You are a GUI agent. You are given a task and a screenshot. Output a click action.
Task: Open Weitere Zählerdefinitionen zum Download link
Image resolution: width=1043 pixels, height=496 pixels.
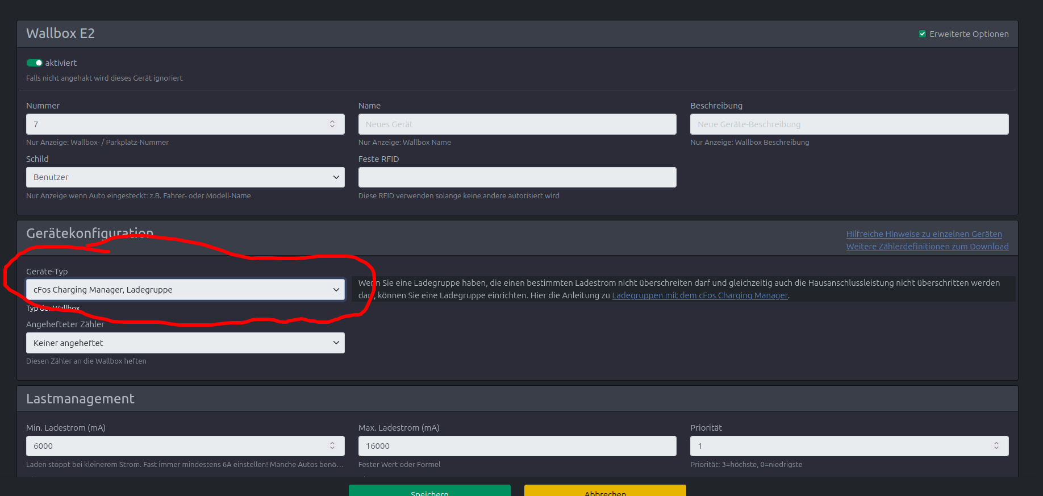[x=927, y=247]
